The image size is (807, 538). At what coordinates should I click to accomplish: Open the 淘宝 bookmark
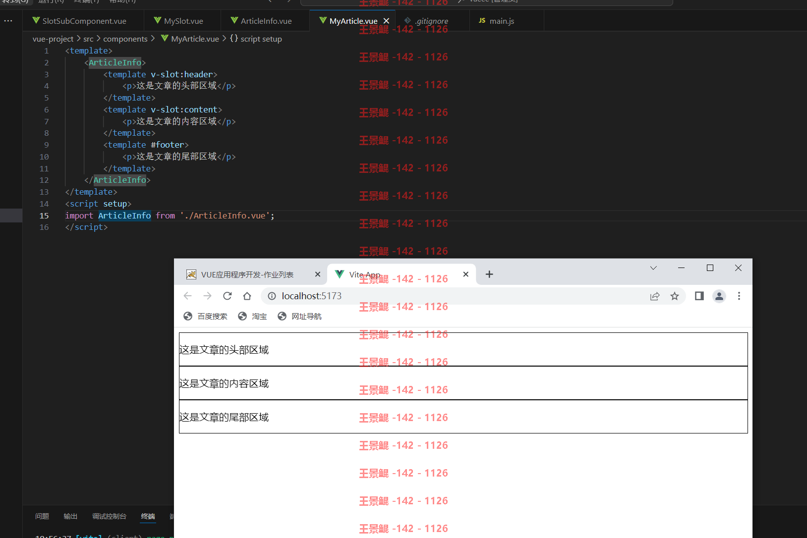pos(252,316)
